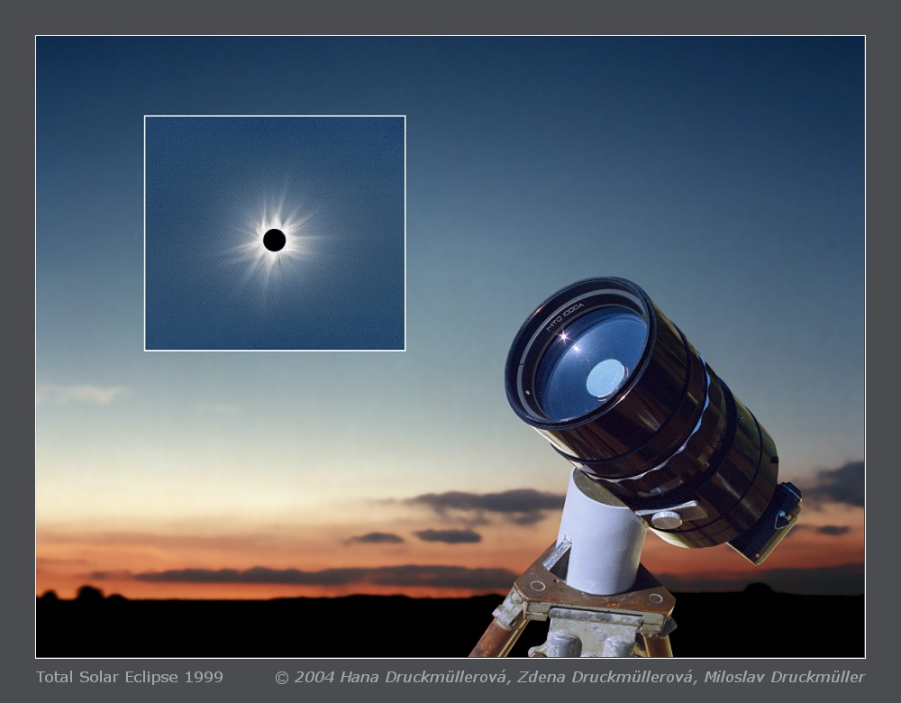Screen dimensions: 901x703
Task: Click the wispy white cloud at left edge
Action: pos(86,393)
